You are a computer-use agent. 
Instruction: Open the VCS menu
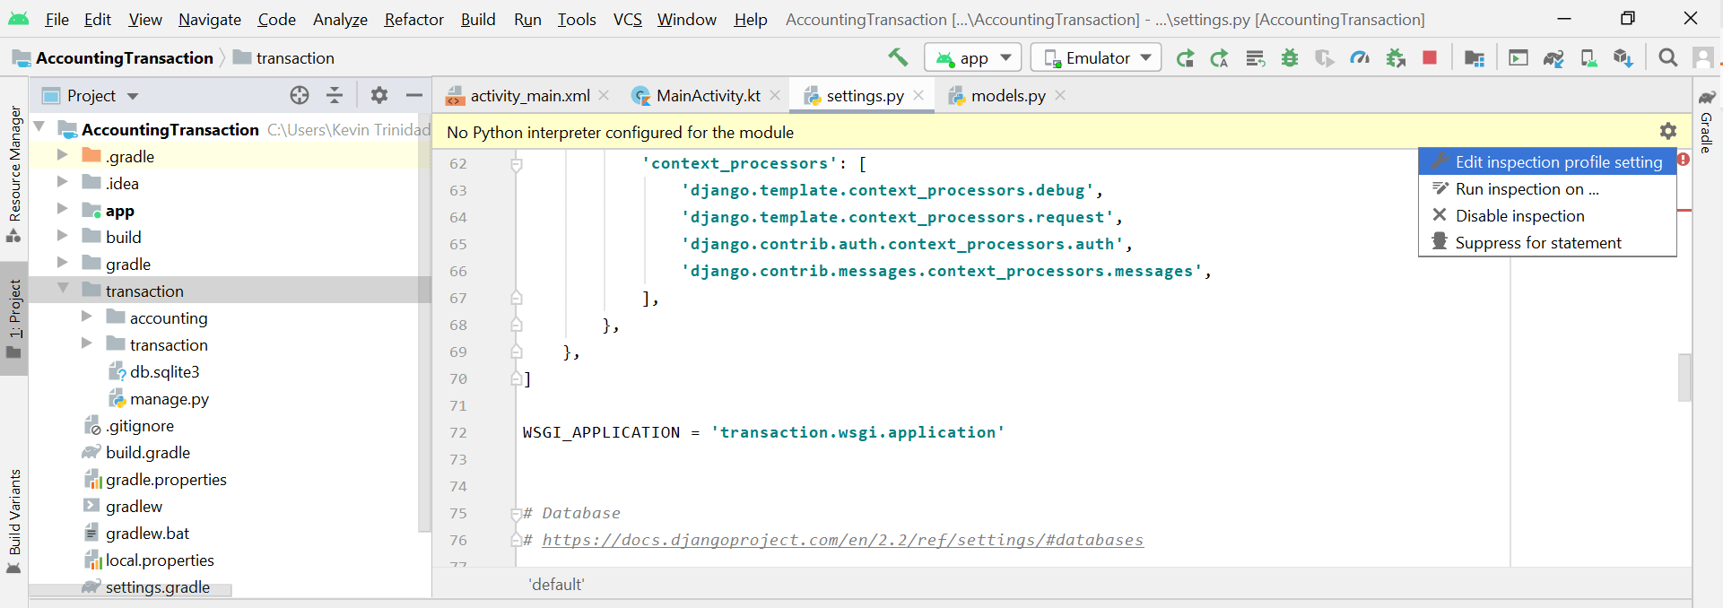[x=627, y=19]
